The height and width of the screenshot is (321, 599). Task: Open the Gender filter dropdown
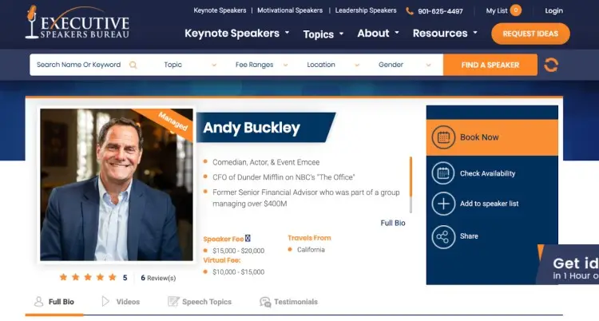(405, 65)
